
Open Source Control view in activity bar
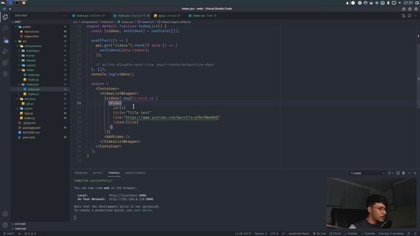(5, 41)
